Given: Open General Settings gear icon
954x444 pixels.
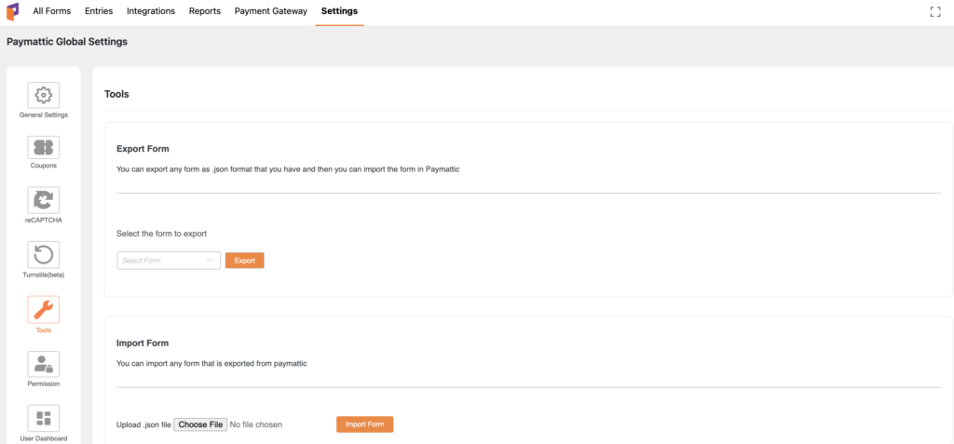Looking at the screenshot, I should [x=43, y=95].
